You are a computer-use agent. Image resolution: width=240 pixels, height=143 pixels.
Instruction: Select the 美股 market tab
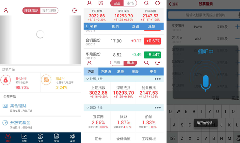[x=135, y=71]
